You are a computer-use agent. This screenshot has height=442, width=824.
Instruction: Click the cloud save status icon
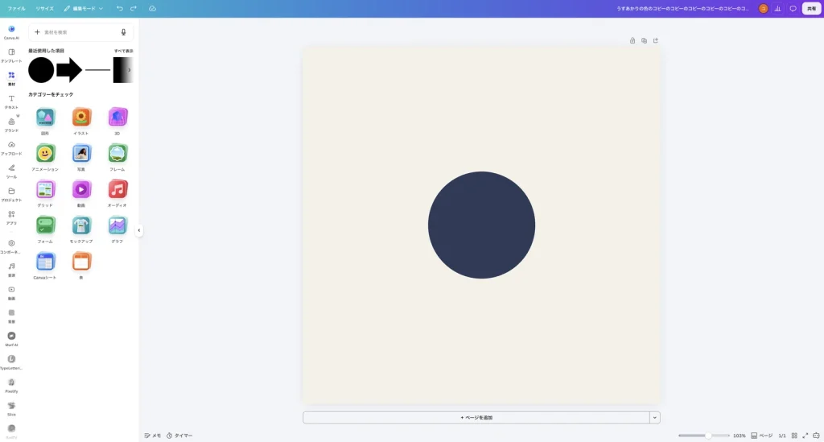(x=152, y=8)
